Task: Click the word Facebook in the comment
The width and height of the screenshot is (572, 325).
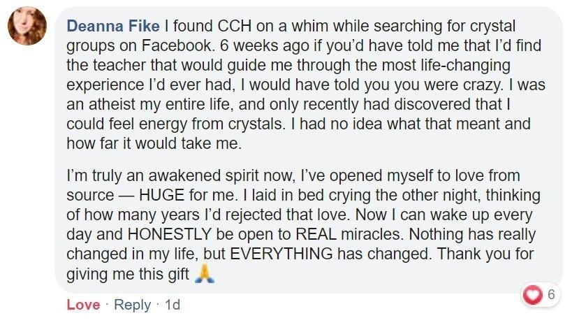Action: [177, 45]
